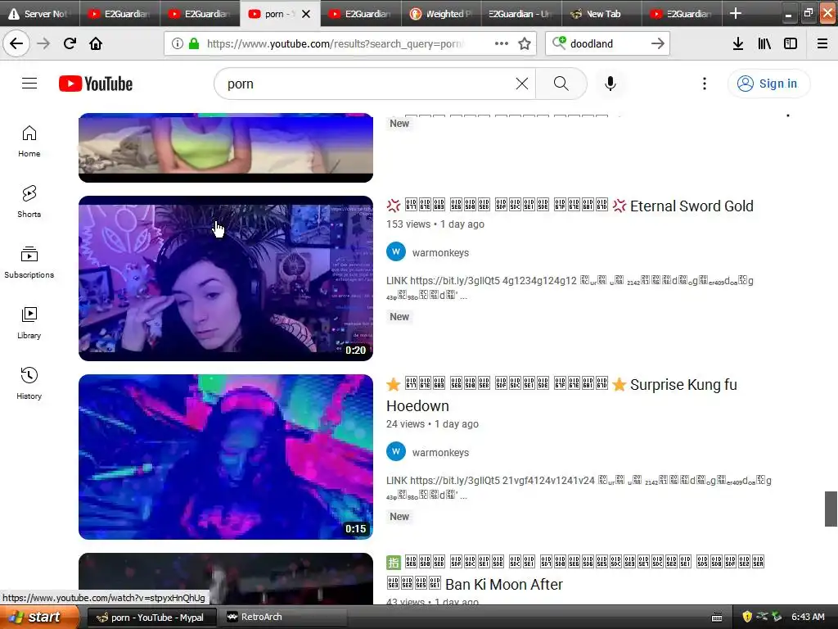This screenshot has height=629, width=838.
Task: Reload the current page
Action: 70,43
